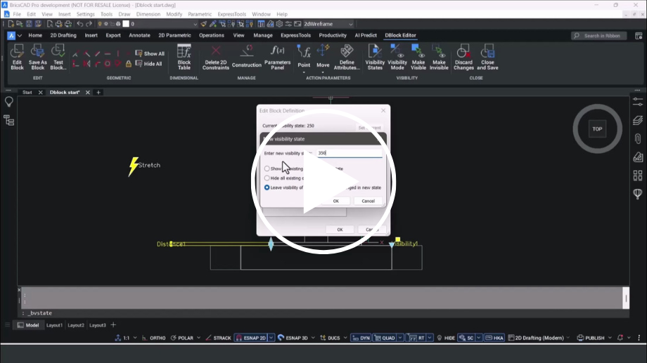Click Discard Changes
Viewport: 647px width, 363px height.
[x=463, y=57]
